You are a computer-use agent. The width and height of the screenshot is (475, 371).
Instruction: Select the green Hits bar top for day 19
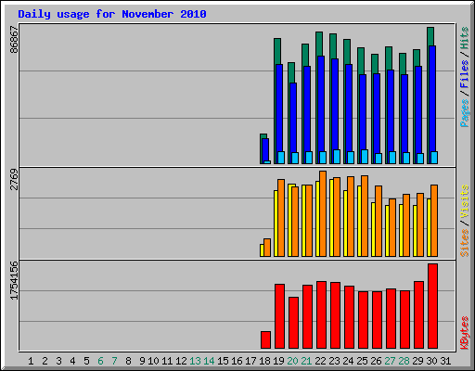(x=277, y=51)
